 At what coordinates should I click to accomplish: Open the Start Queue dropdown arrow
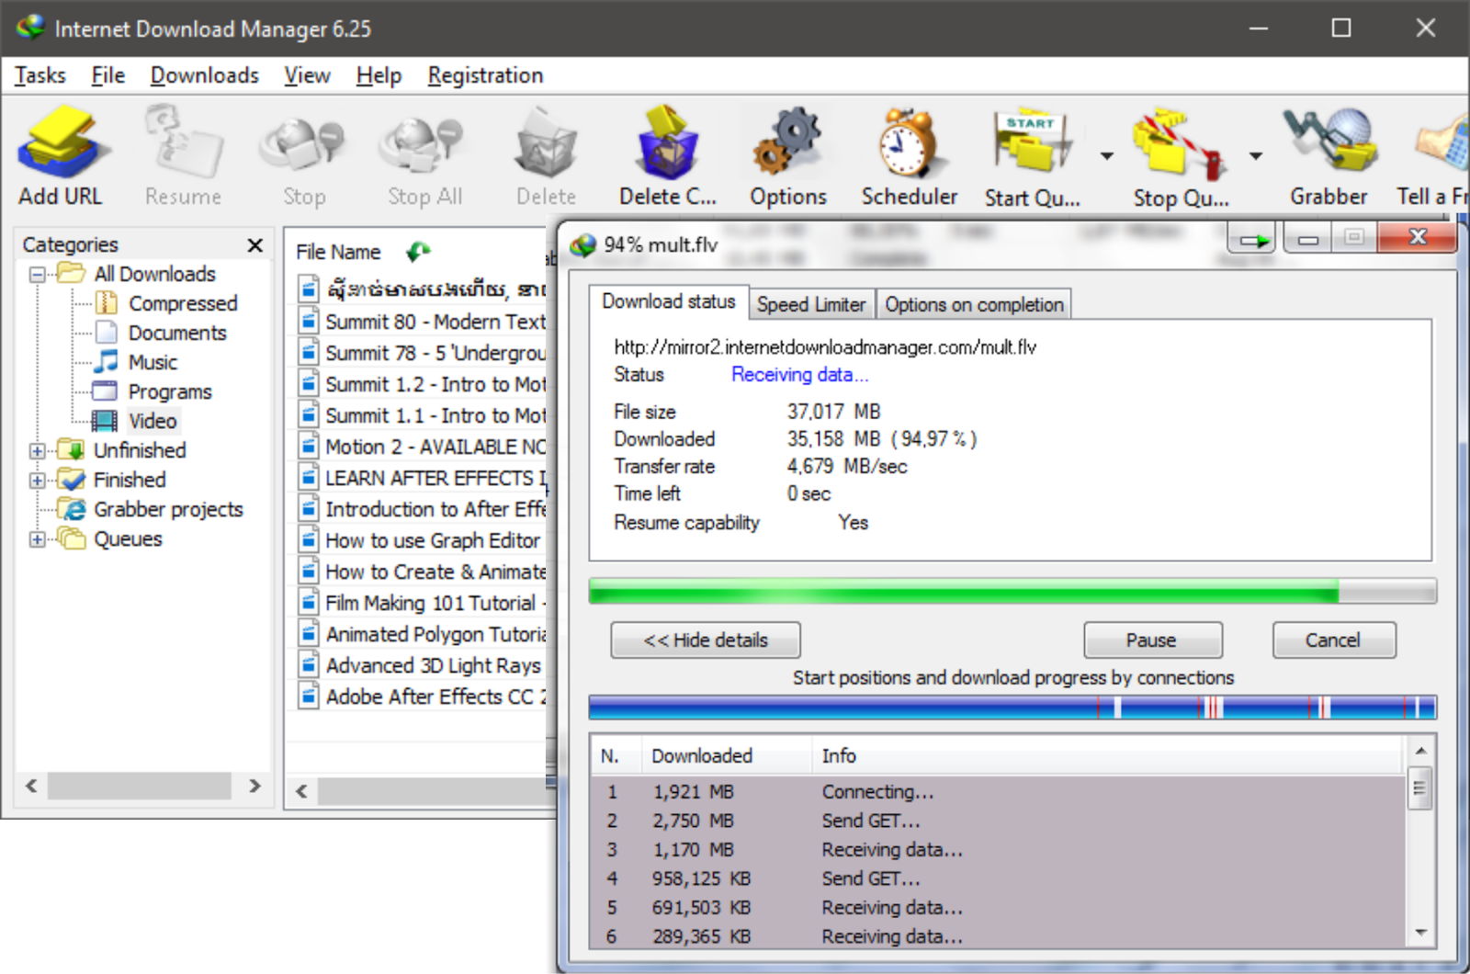(x=1107, y=156)
